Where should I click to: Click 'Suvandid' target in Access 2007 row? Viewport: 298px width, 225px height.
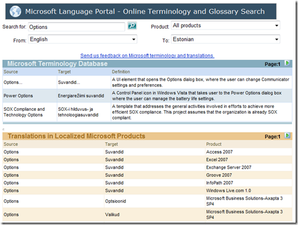coord(114,152)
